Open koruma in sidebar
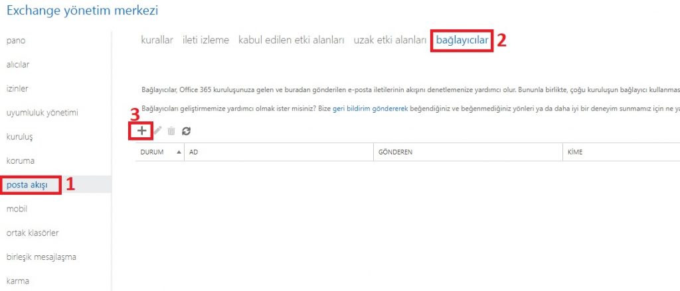 pos(21,161)
